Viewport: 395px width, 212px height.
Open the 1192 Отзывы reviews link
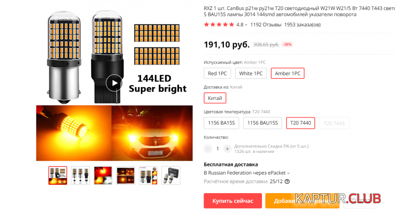coord(266,25)
